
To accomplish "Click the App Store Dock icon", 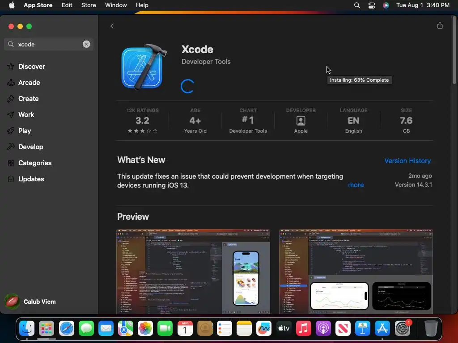I will (x=382, y=328).
